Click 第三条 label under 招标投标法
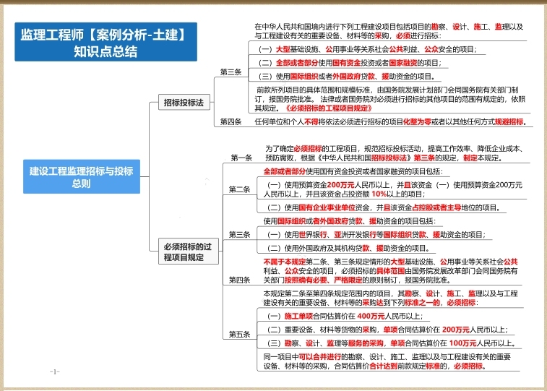Viewport: 547px width, 391px height. (231, 72)
